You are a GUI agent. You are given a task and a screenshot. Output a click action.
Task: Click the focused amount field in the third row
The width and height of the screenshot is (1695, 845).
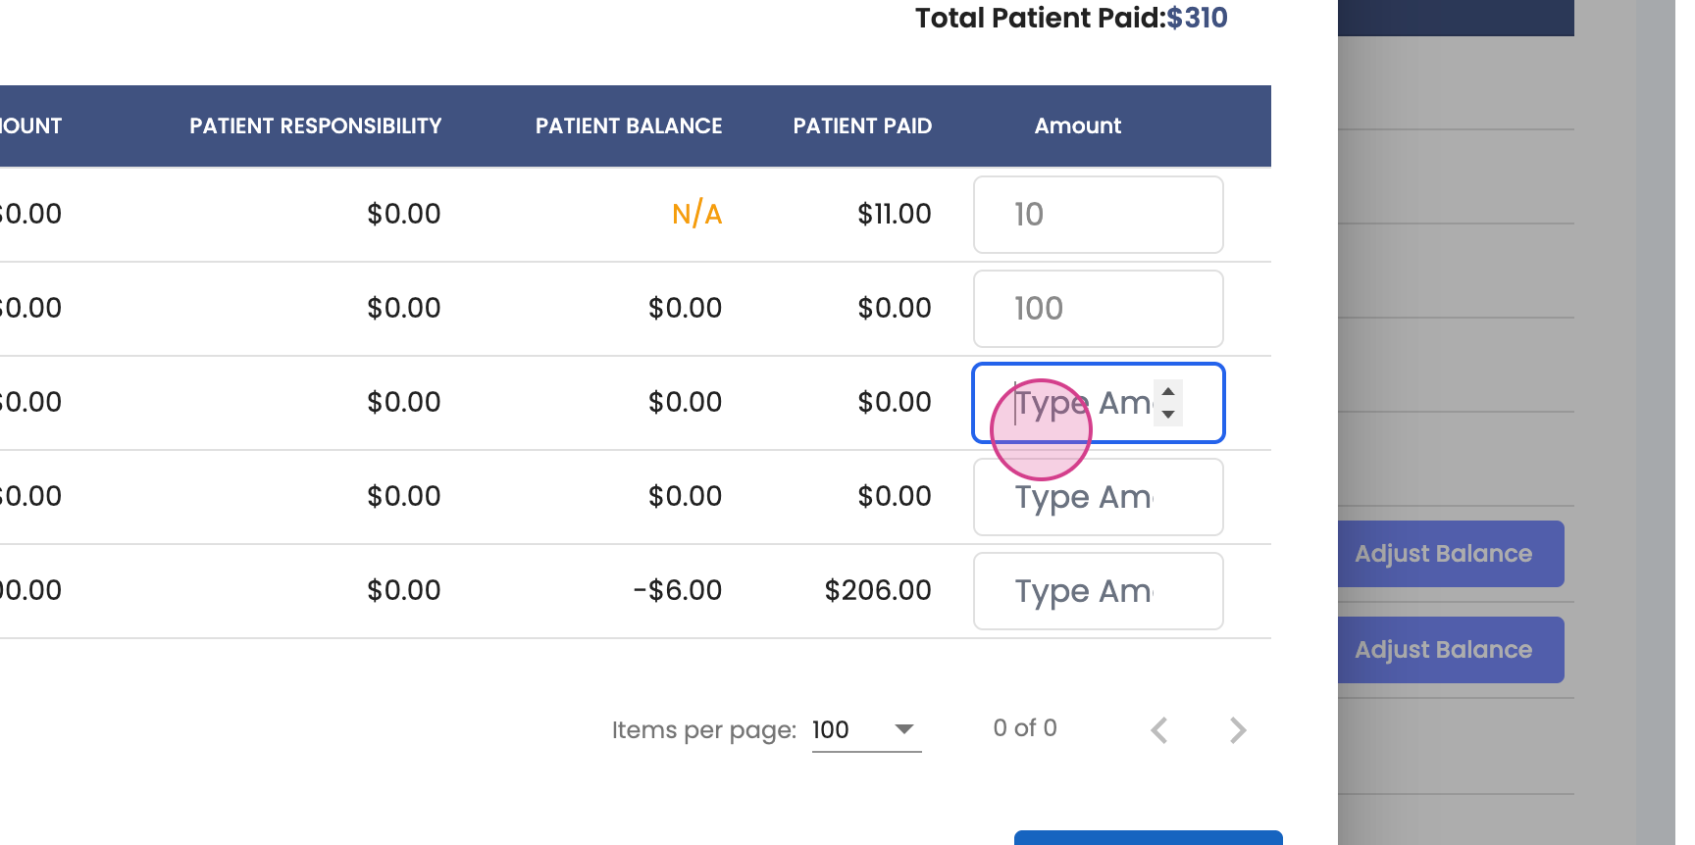[1079, 403]
